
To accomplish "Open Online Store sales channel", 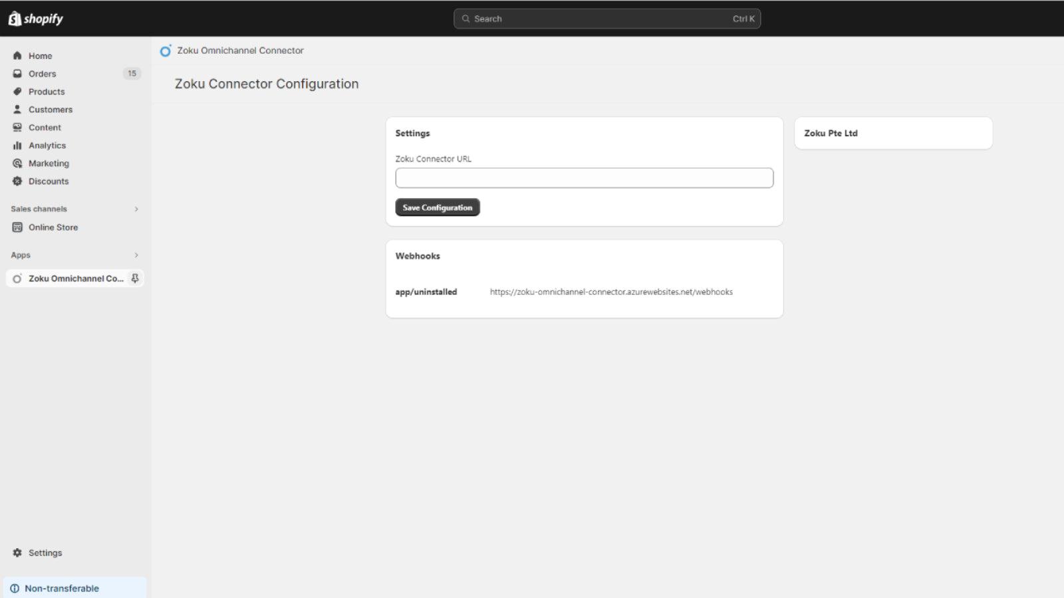I will (53, 227).
